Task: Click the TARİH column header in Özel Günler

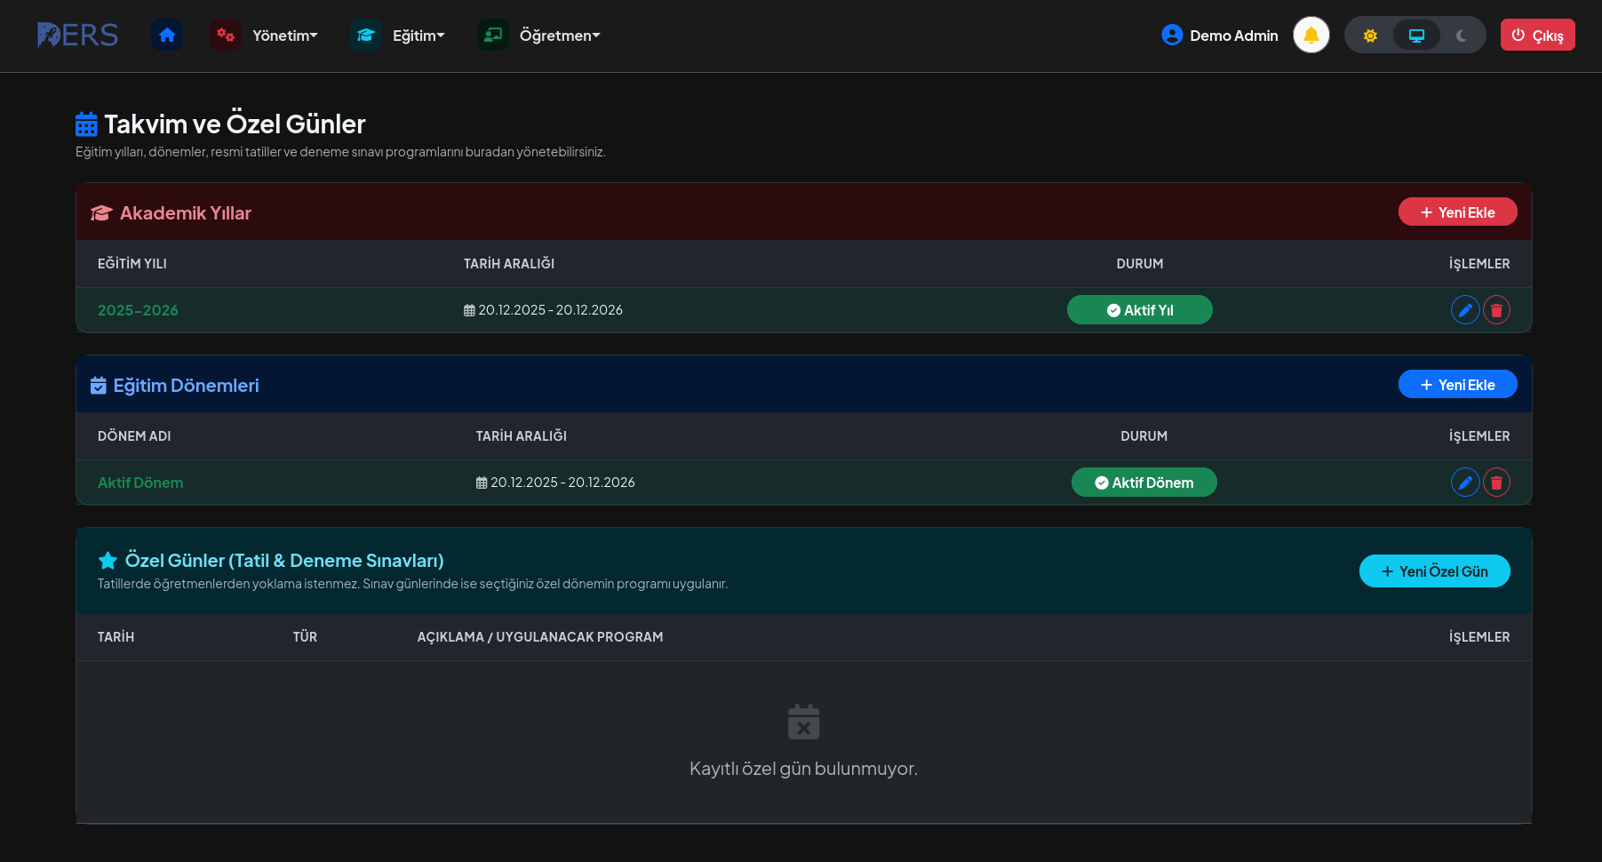Action: coord(116,637)
